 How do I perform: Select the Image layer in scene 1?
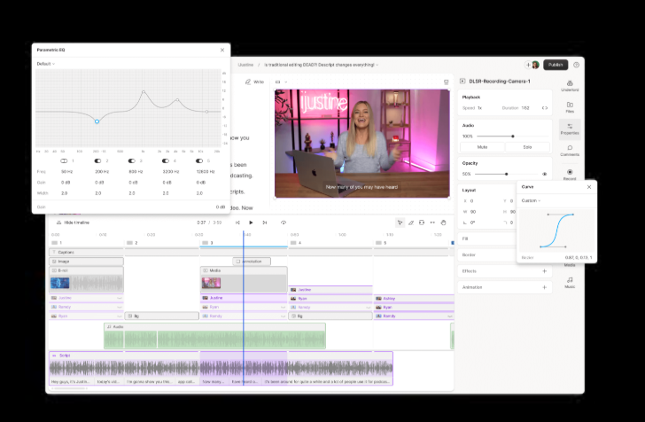coord(87,262)
